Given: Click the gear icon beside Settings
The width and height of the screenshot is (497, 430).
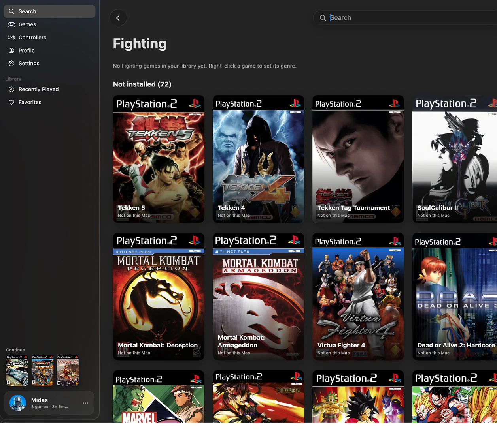Looking at the screenshot, I should pos(11,64).
